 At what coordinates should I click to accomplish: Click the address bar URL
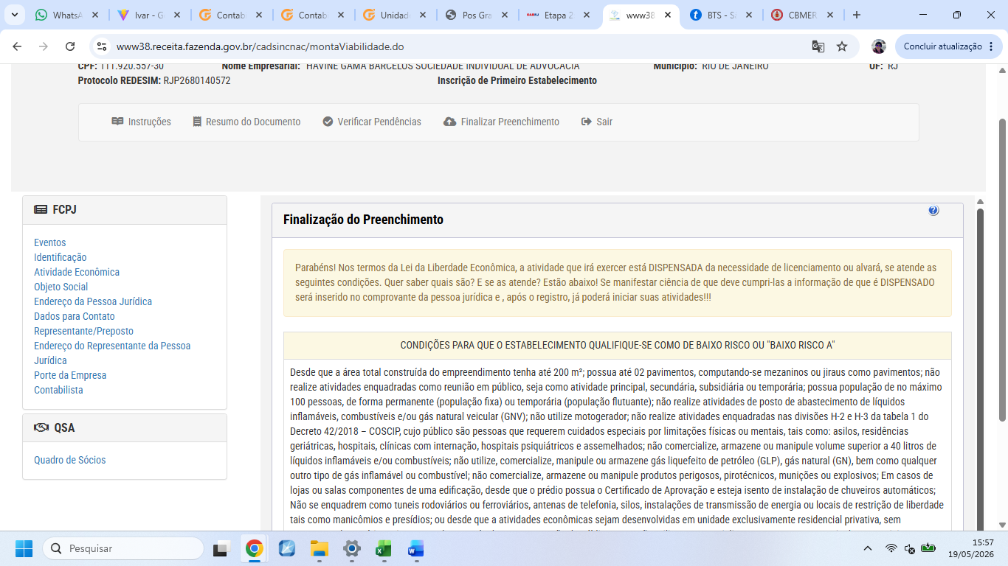[260, 46]
